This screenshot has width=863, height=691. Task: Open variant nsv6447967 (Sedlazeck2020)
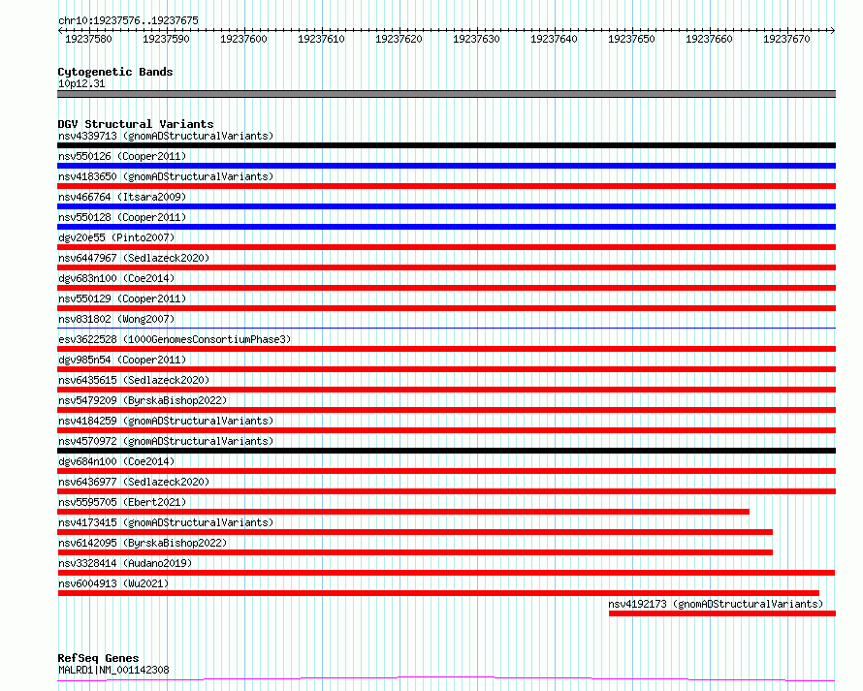(134, 258)
